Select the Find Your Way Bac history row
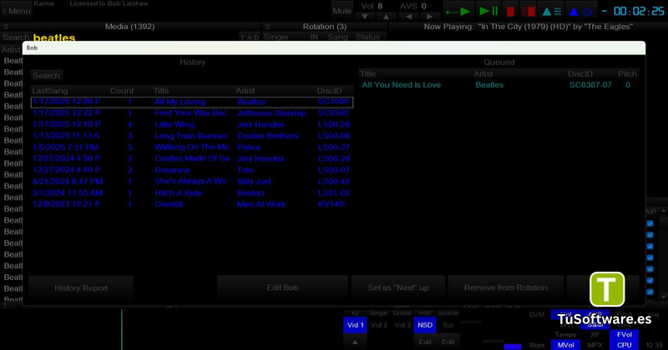 (192, 112)
